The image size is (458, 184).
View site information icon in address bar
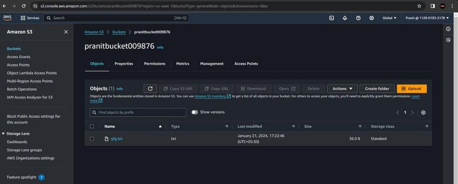(x=35, y=6)
